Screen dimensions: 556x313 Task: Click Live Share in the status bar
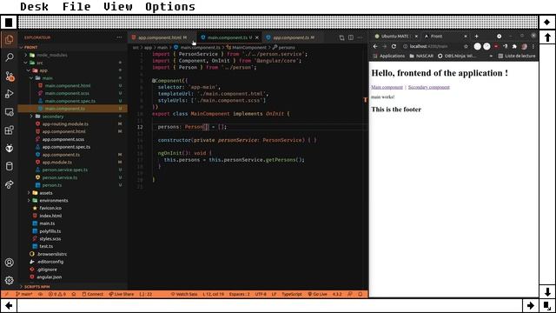pyautogui.click(x=122, y=294)
